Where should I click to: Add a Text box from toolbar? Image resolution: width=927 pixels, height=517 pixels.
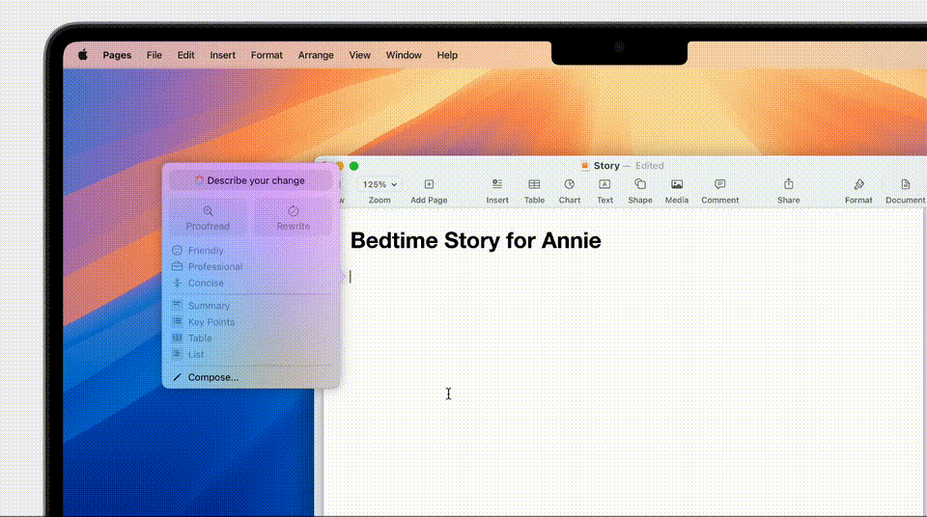pyautogui.click(x=604, y=184)
